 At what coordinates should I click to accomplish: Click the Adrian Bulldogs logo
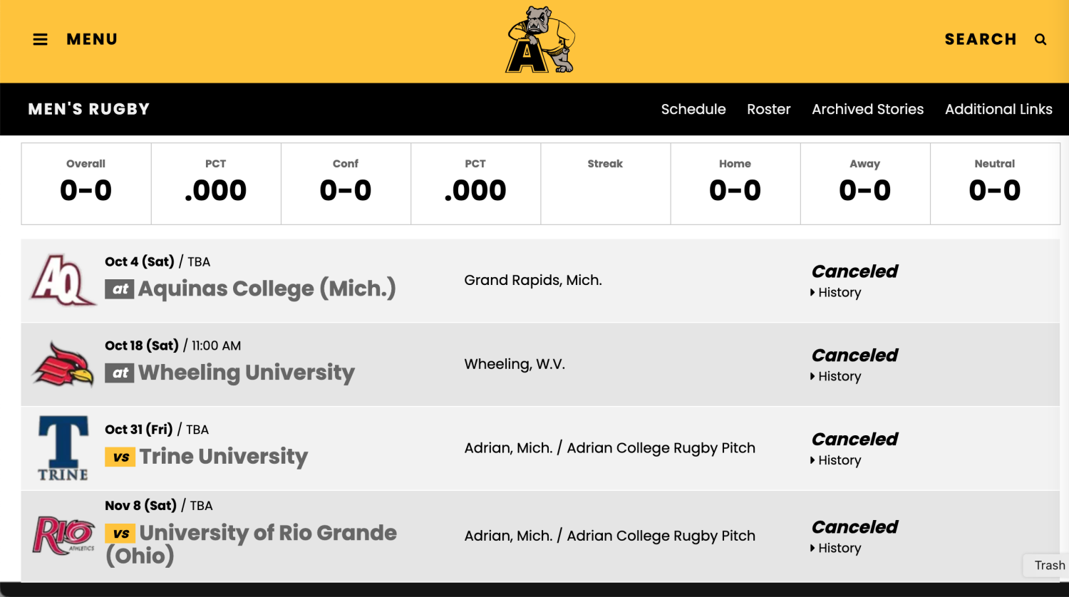[x=540, y=41]
